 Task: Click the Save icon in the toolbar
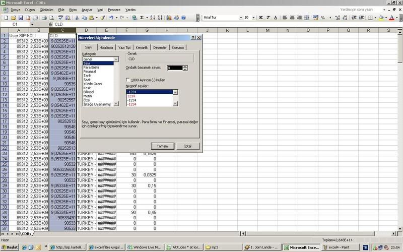click(20, 17)
